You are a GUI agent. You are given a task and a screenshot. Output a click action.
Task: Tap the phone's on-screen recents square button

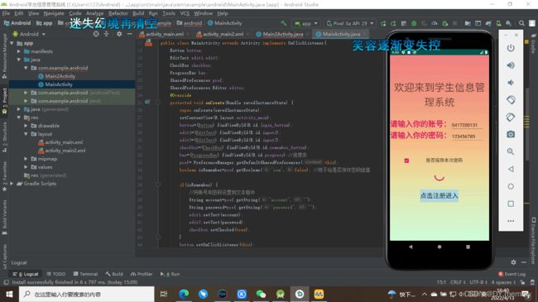pyautogui.click(x=468, y=247)
